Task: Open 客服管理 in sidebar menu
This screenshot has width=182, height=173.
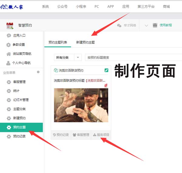Action: pyautogui.click(x=19, y=82)
